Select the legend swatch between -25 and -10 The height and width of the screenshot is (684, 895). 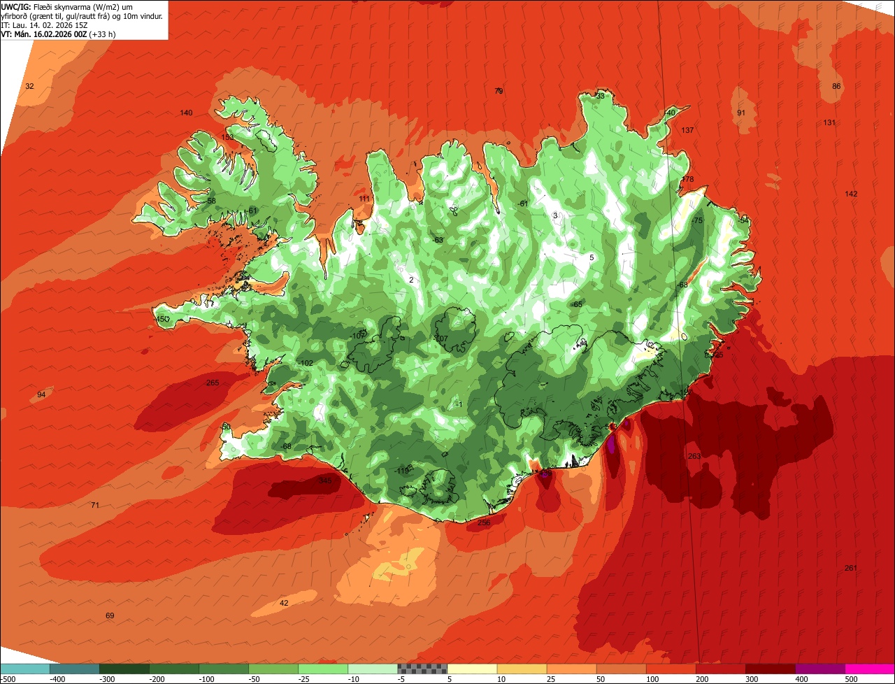[323, 669]
